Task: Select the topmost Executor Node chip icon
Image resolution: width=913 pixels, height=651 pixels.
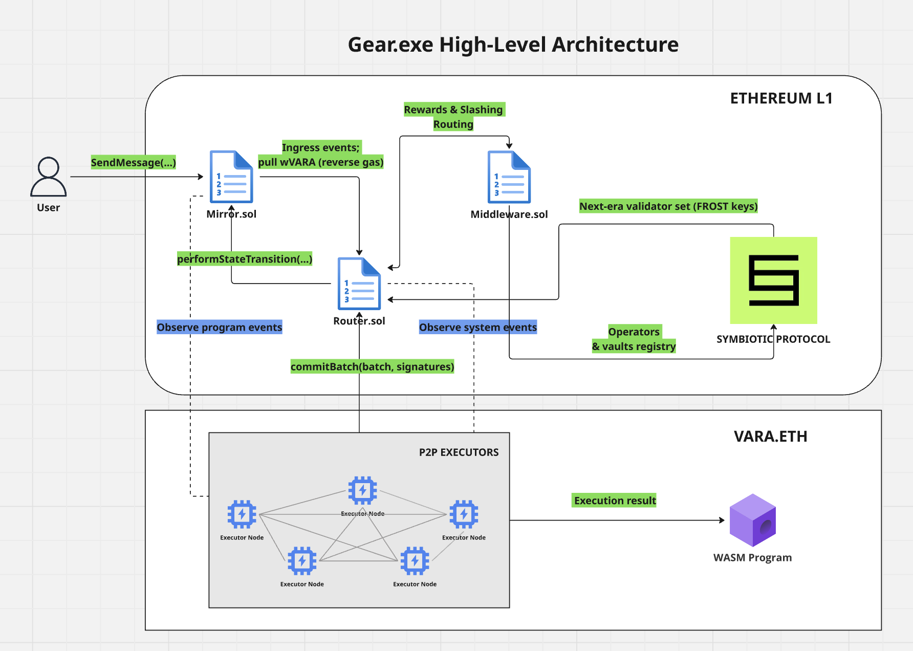Action: point(362,490)
